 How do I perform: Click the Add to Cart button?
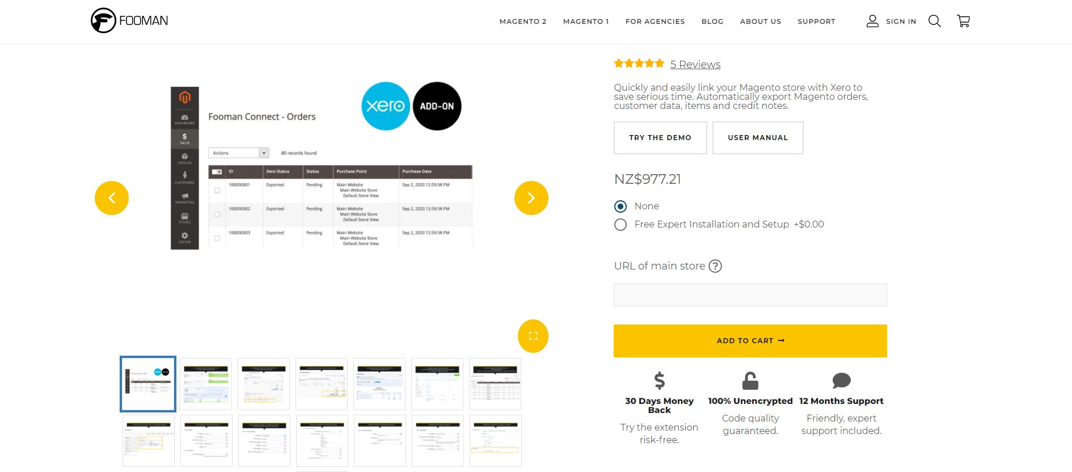point(750,341)
